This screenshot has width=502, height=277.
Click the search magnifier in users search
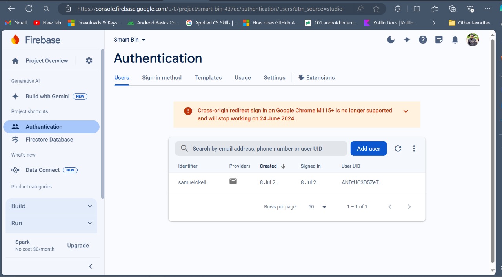point(184,149)
